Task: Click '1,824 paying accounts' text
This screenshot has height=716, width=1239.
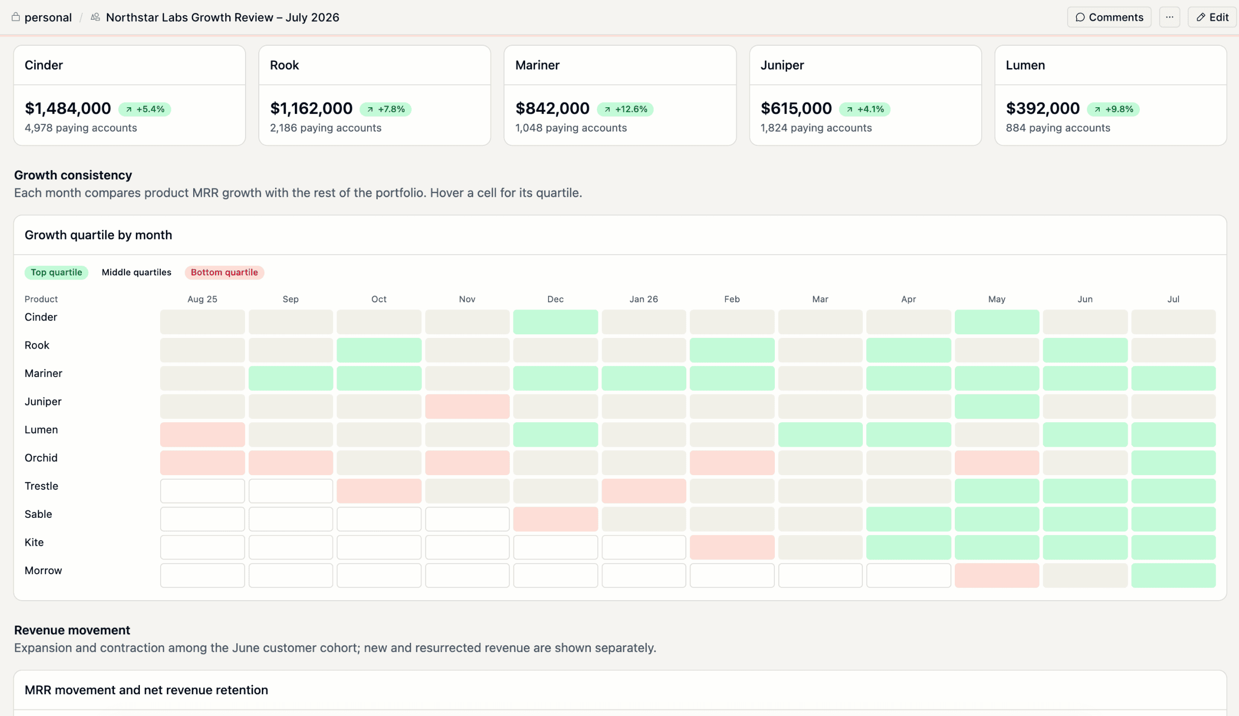Action: click(816, 128)
